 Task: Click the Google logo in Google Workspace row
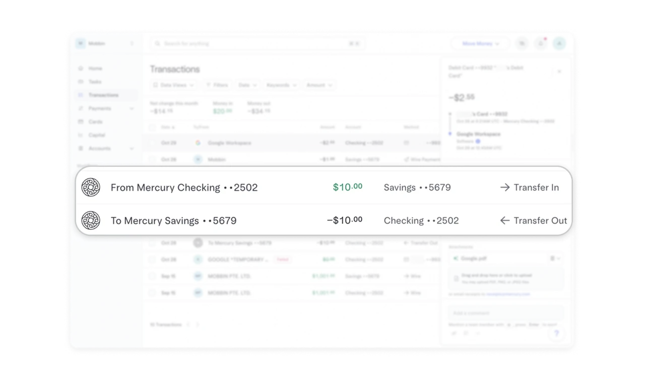point(198,143)
